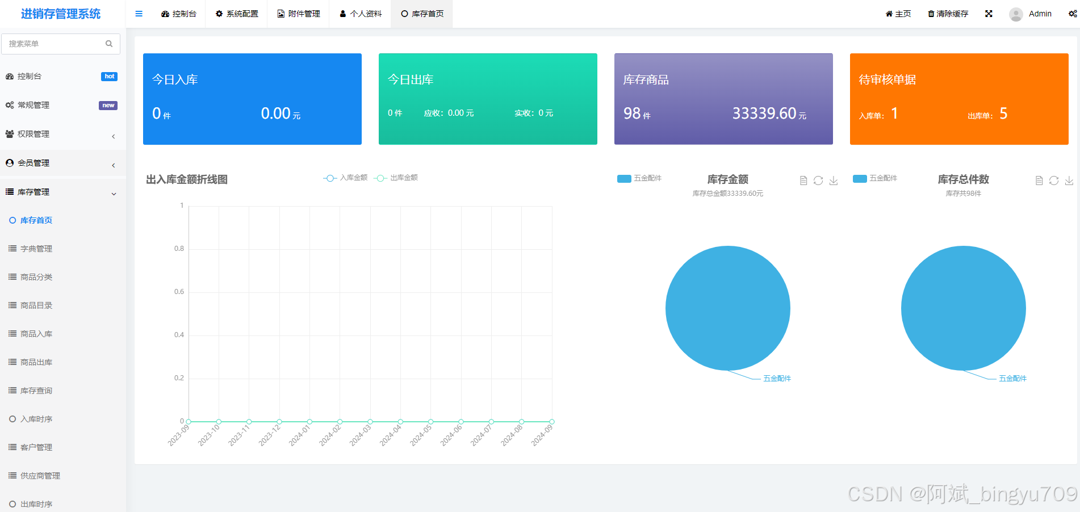Switch to the 系统配置 tab
This screenshot has width=1080, height=512.
(237, 14)
